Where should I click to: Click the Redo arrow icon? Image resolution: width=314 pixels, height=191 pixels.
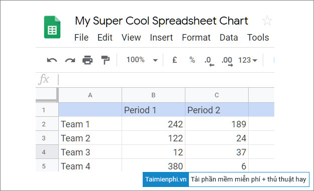pos(70,60)
